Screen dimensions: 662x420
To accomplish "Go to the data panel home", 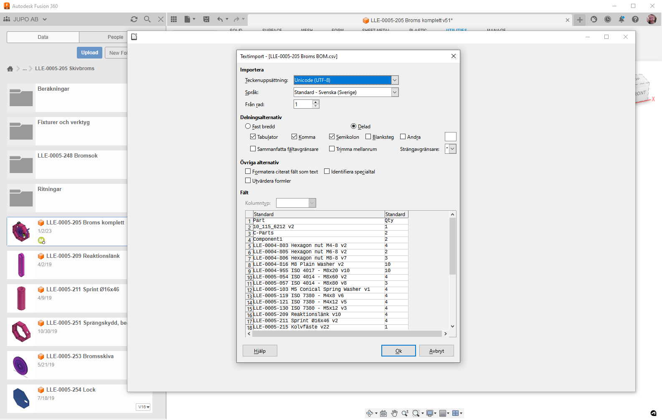I will click(x=10, y=69).
